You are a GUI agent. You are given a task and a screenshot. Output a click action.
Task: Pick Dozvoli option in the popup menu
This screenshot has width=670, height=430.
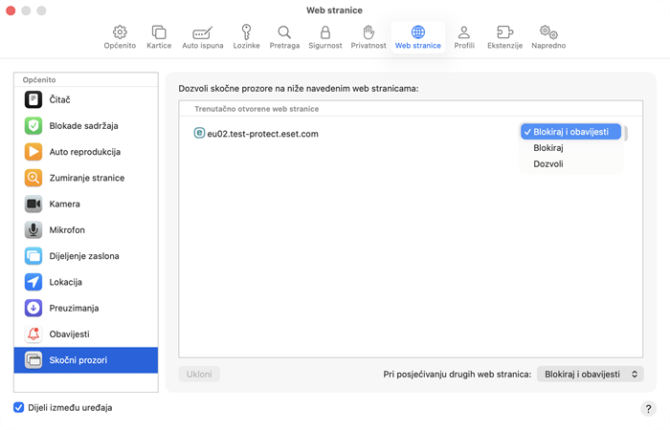click(x=548, y=164)
